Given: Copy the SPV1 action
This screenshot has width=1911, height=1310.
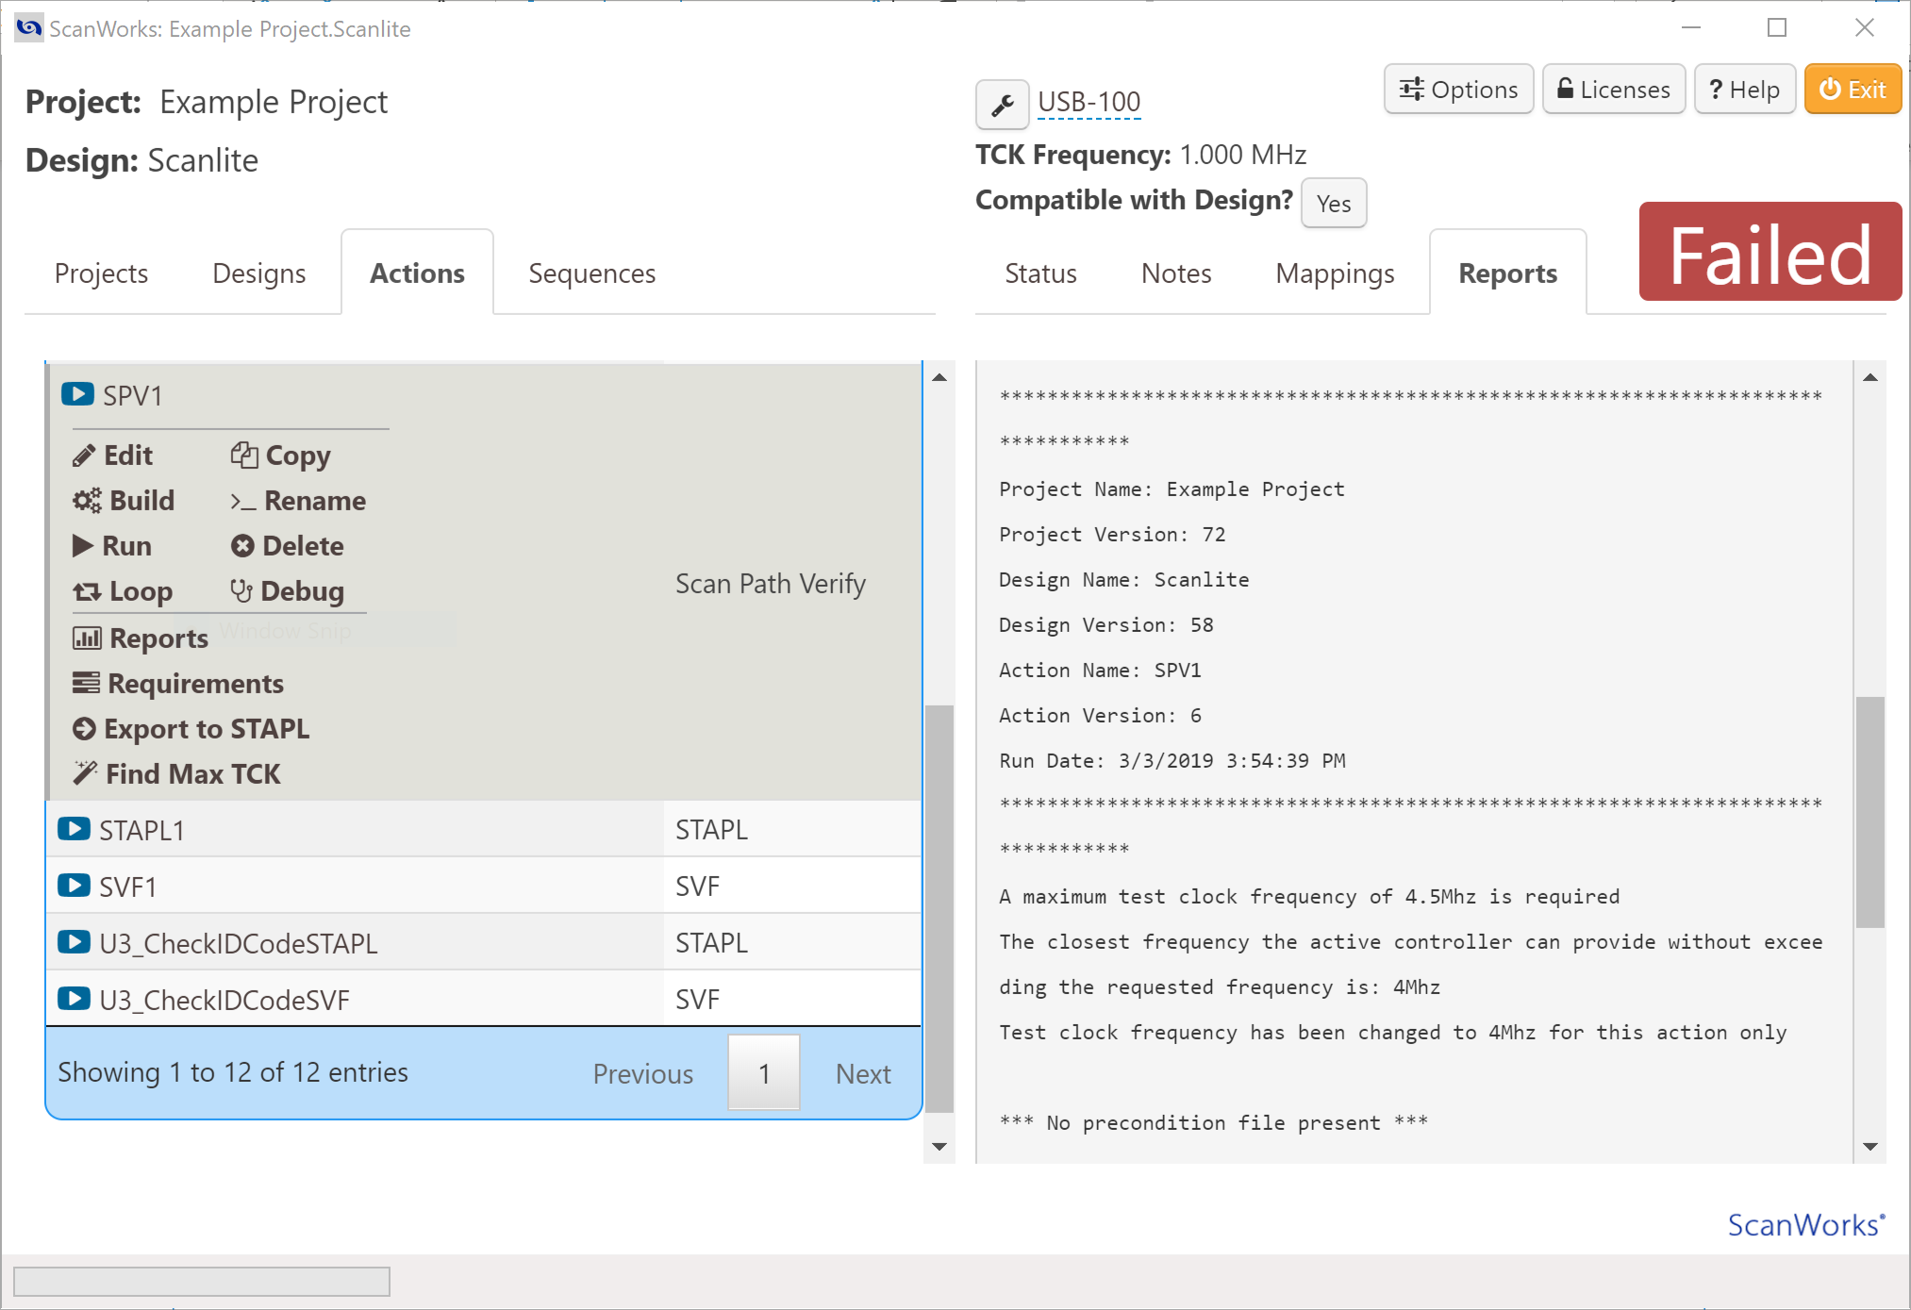Looking at the screenshot, I should (280, 456).
